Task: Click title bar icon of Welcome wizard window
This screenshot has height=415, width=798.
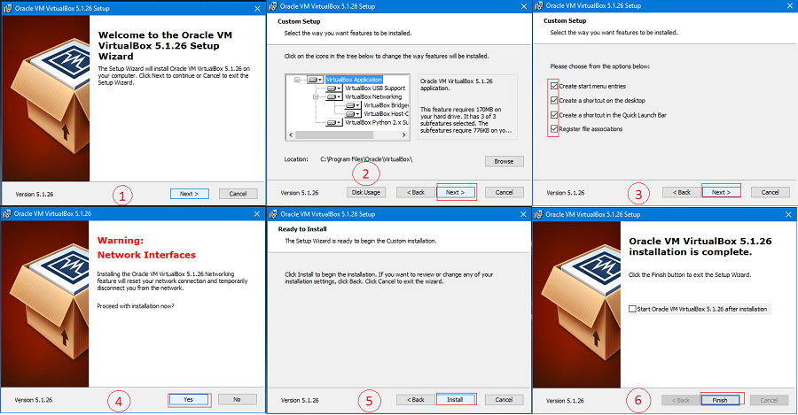Action: pos(8,8)
